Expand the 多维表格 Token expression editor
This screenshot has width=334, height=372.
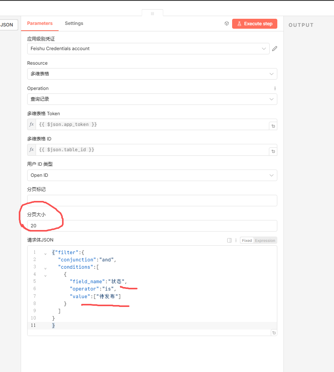[x=273, y=126]
